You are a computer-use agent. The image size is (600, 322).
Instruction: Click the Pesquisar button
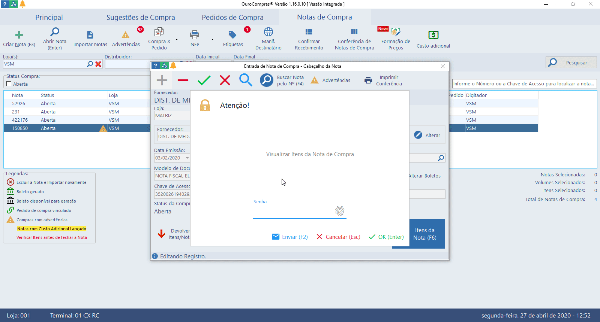pos(571,63)
